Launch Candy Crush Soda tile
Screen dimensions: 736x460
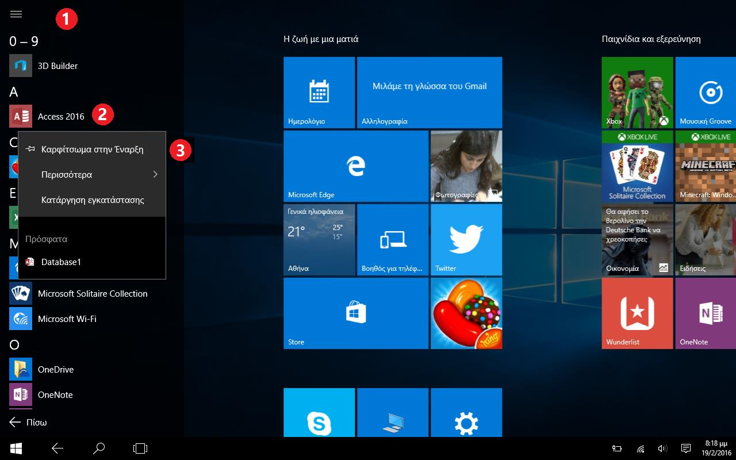point(466,313)
